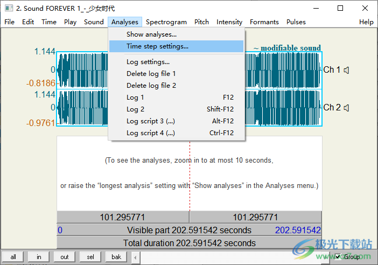378x265 pixels.
Task: Click Delete log file 1
Action: coord(151,74)
